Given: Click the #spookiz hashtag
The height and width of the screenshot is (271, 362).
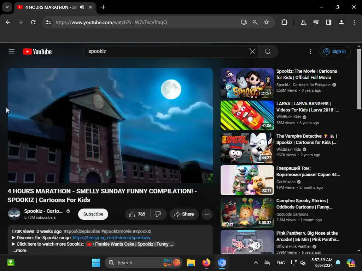Looking at the screenshot, I should (x=142, y=231).
